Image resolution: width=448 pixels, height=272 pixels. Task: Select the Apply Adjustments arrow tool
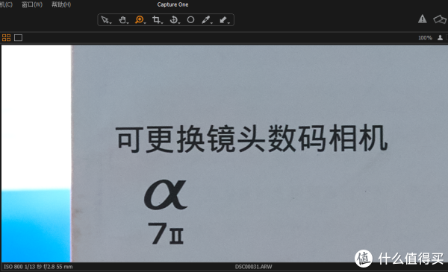[223, 19]
